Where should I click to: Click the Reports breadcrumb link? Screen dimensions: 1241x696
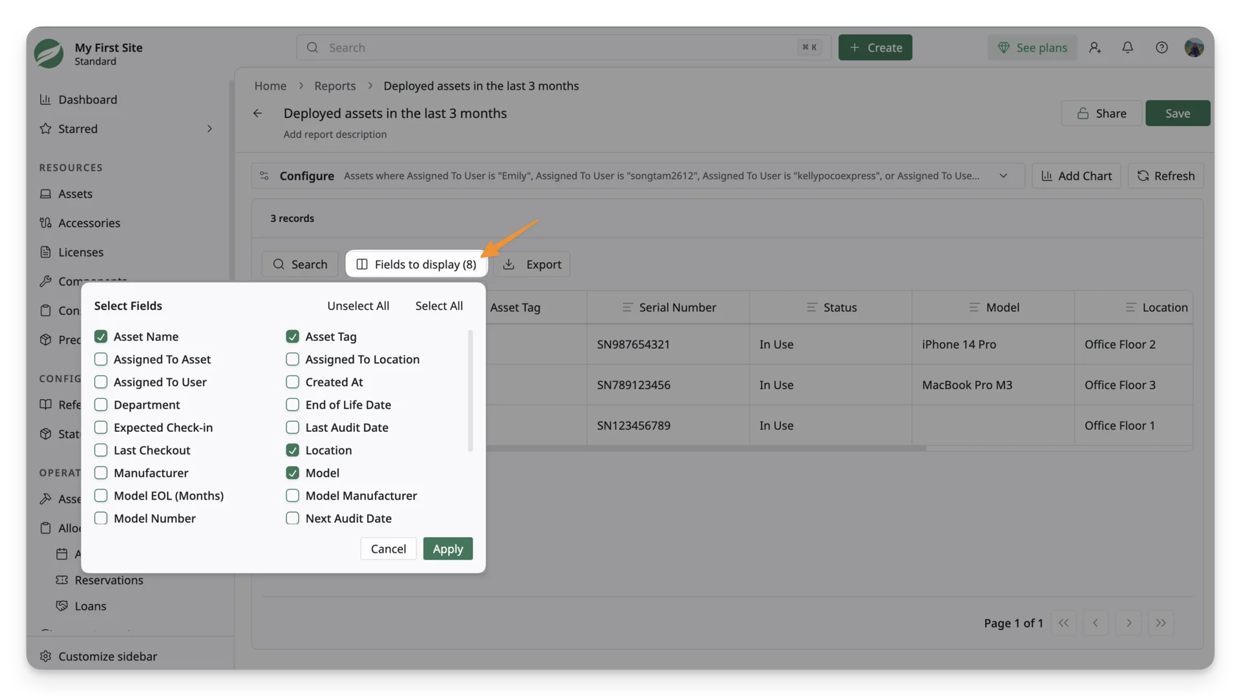coord(335,86)
